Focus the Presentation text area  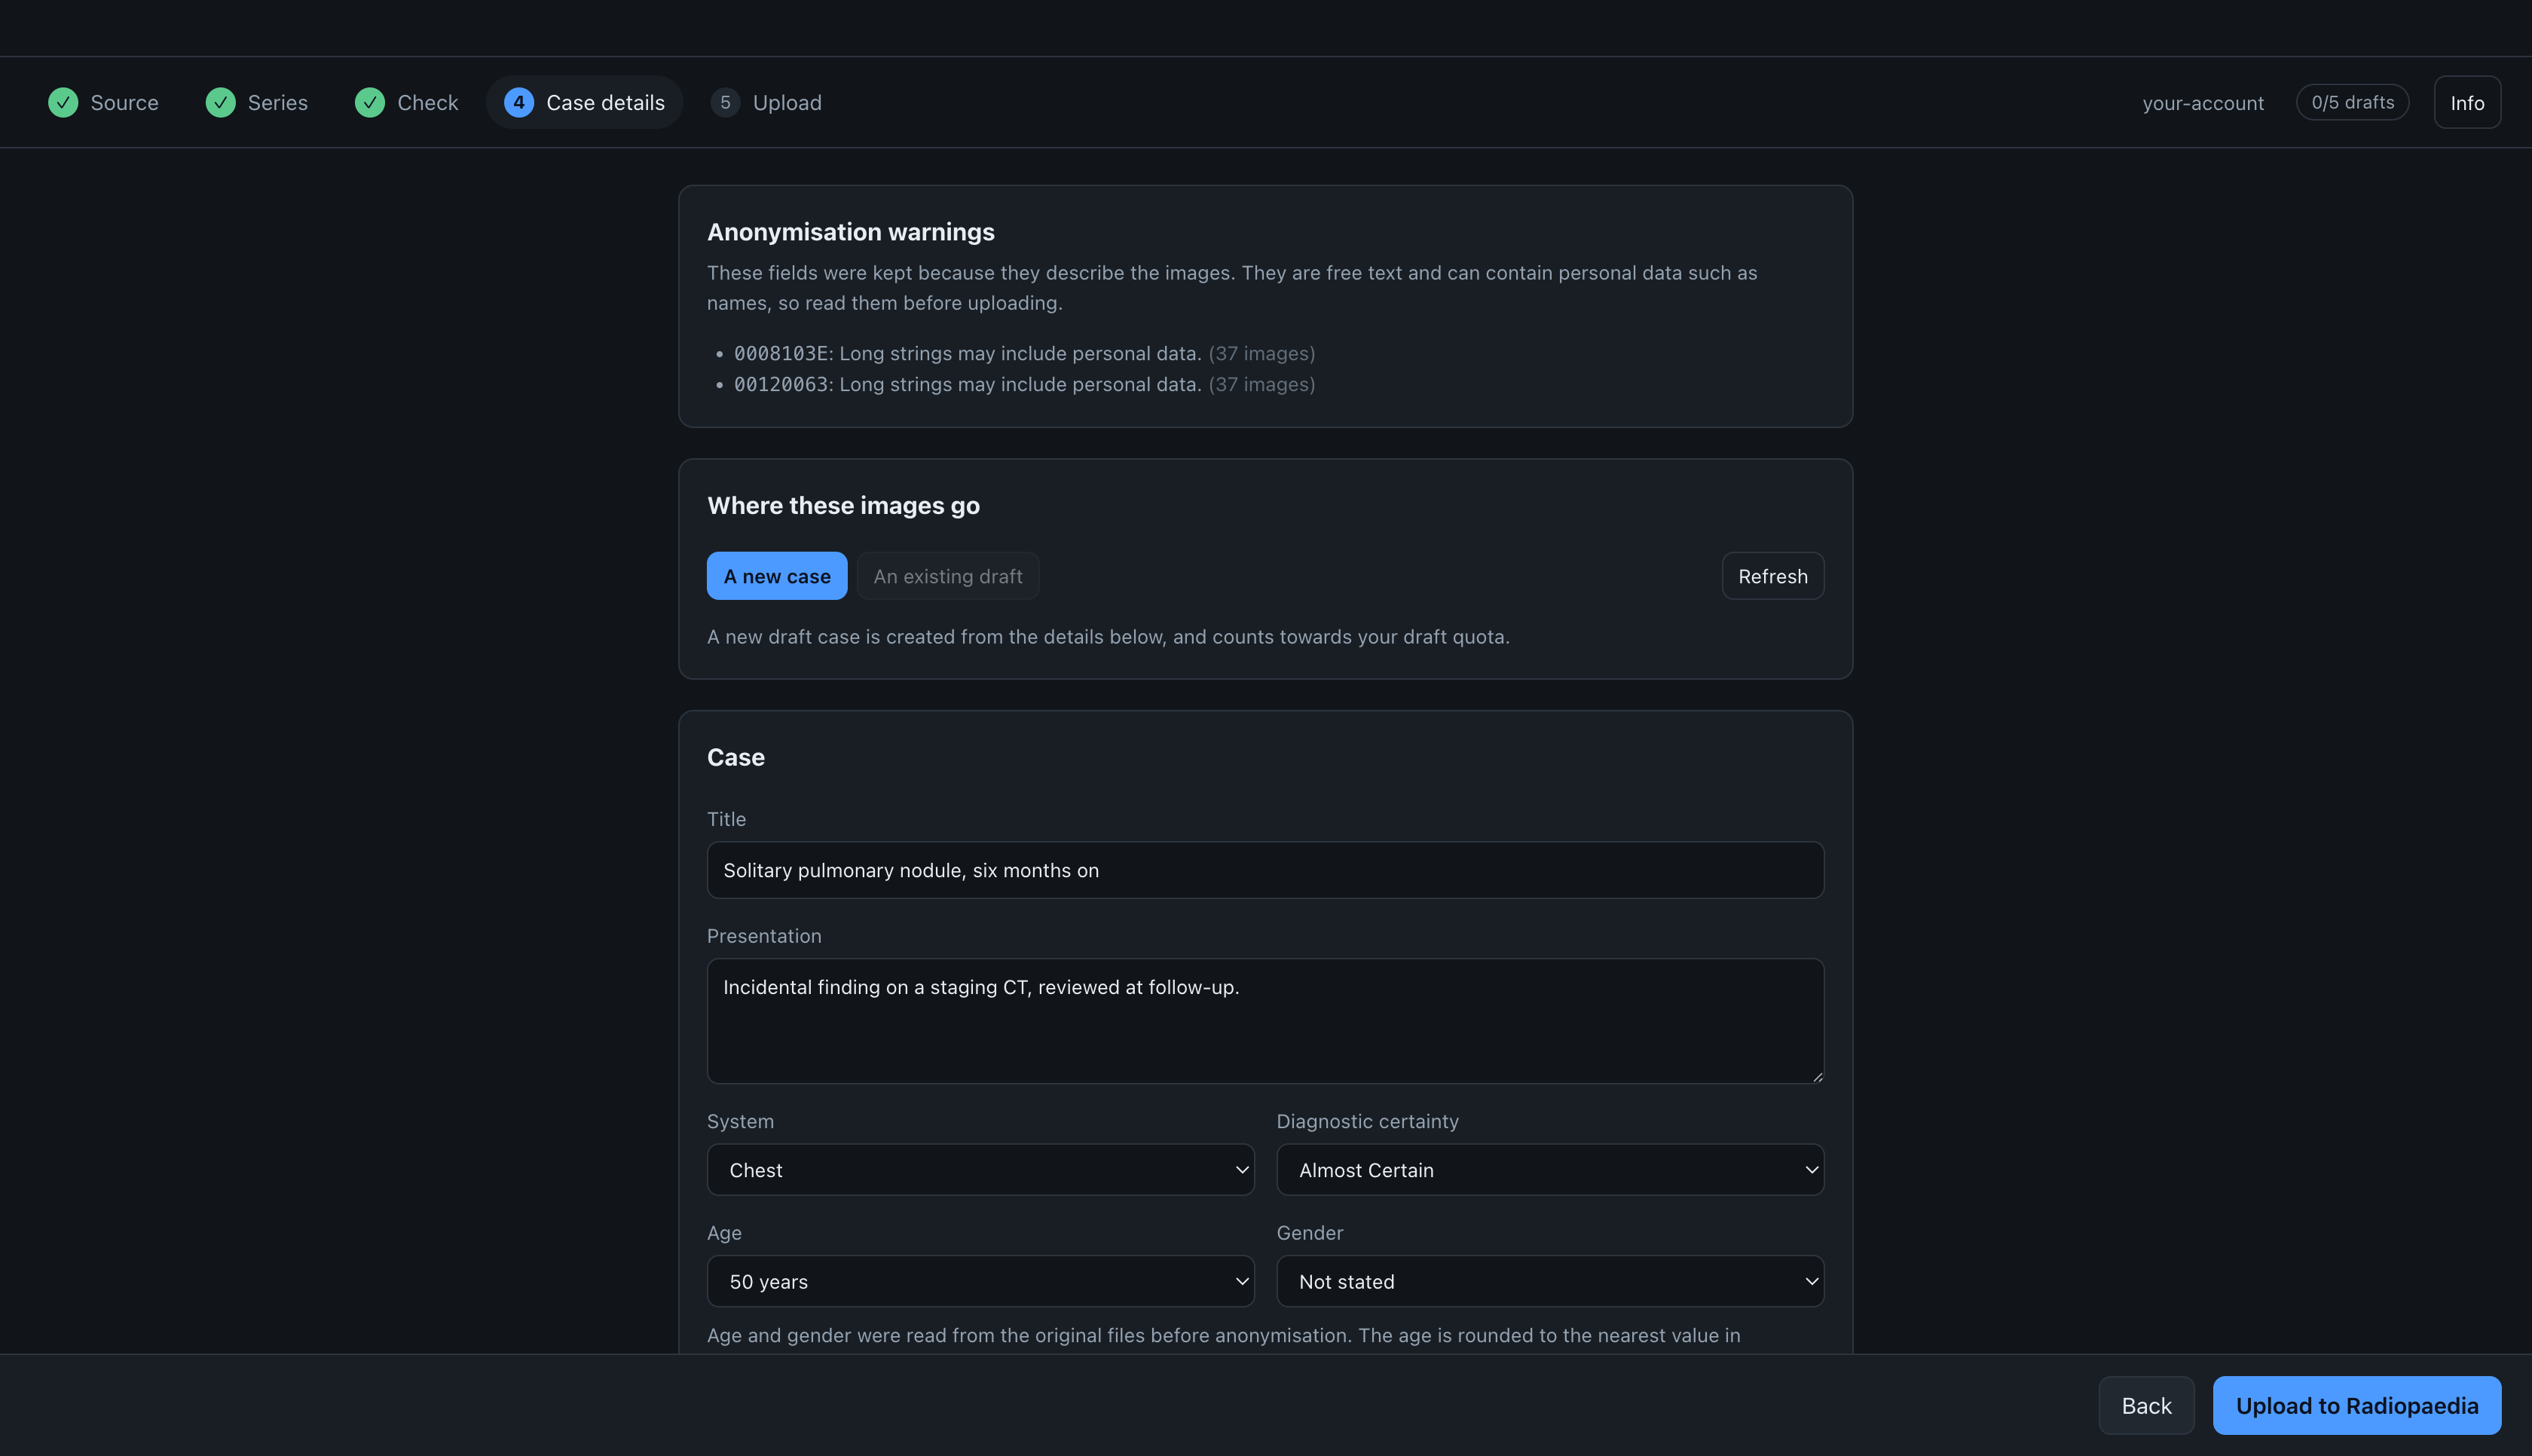click(1265, 1021)
